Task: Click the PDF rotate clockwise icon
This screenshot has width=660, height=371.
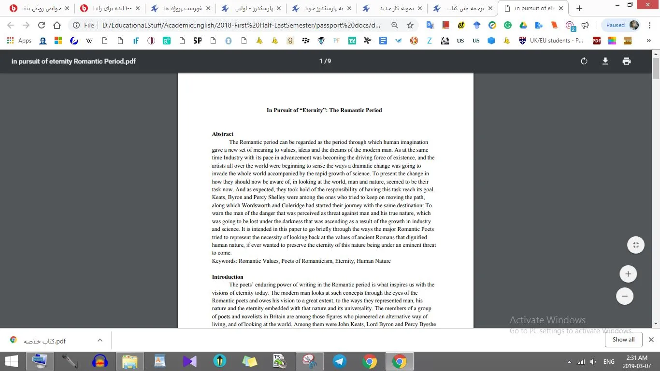Action: tap(584, 61)
